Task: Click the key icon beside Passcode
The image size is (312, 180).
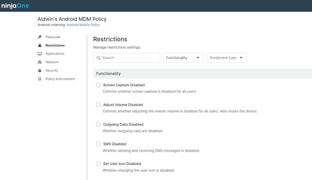Action: pyautogui.click(x=40, y=37)
